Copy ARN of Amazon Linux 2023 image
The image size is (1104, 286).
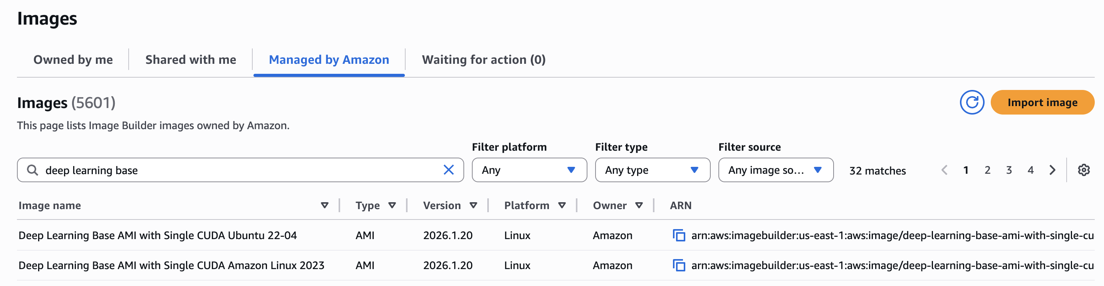pyautogui.click(x=680, y=266)
